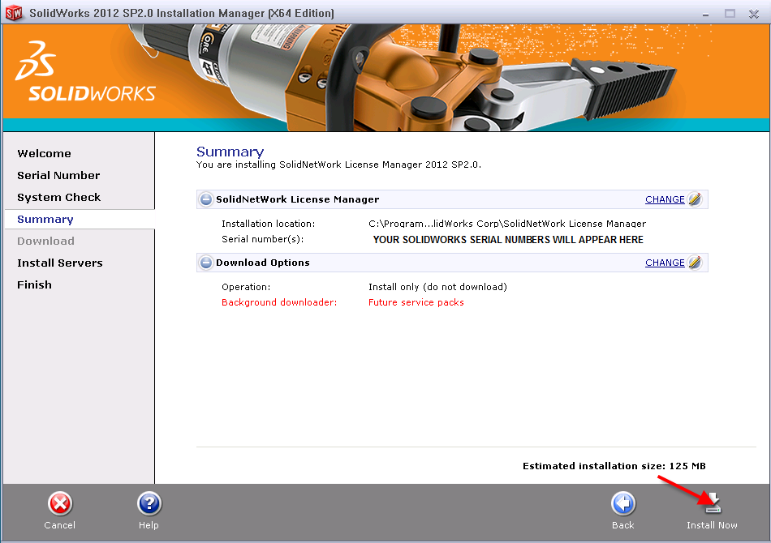Click the Install Now download icon
This screenshot has width=771, height=543.
[x=712, y=503]
